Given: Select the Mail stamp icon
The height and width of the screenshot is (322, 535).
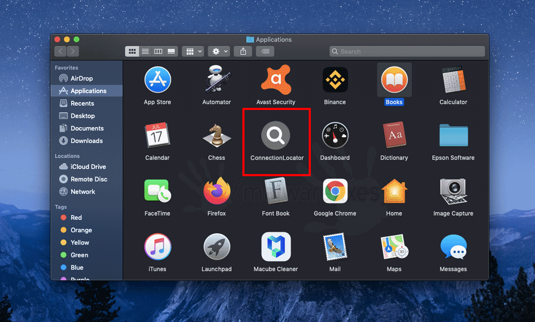Looking at the screenshot, I should [x=335, y=247].
